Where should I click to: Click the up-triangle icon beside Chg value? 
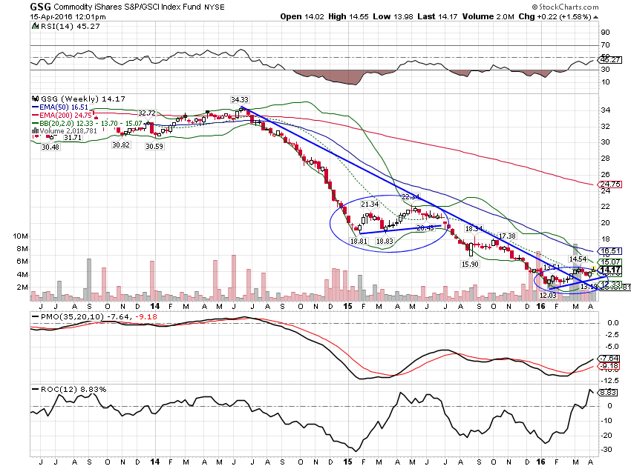point(596,17)
